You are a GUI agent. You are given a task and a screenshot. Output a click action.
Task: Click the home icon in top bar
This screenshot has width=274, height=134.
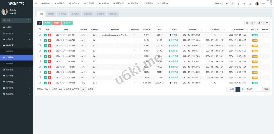pos(227,3)
